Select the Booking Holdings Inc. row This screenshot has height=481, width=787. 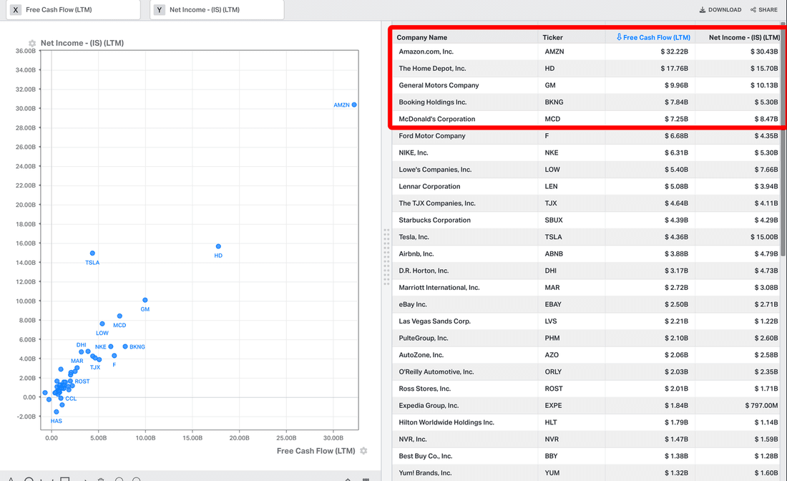586,102
